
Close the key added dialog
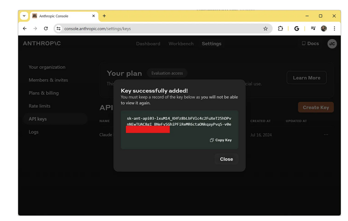point(226,159)
